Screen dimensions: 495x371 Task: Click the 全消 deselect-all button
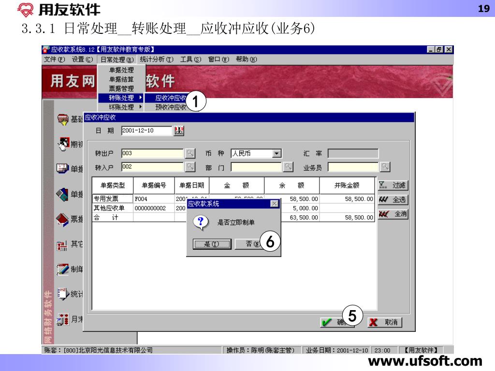pos(393,214)
